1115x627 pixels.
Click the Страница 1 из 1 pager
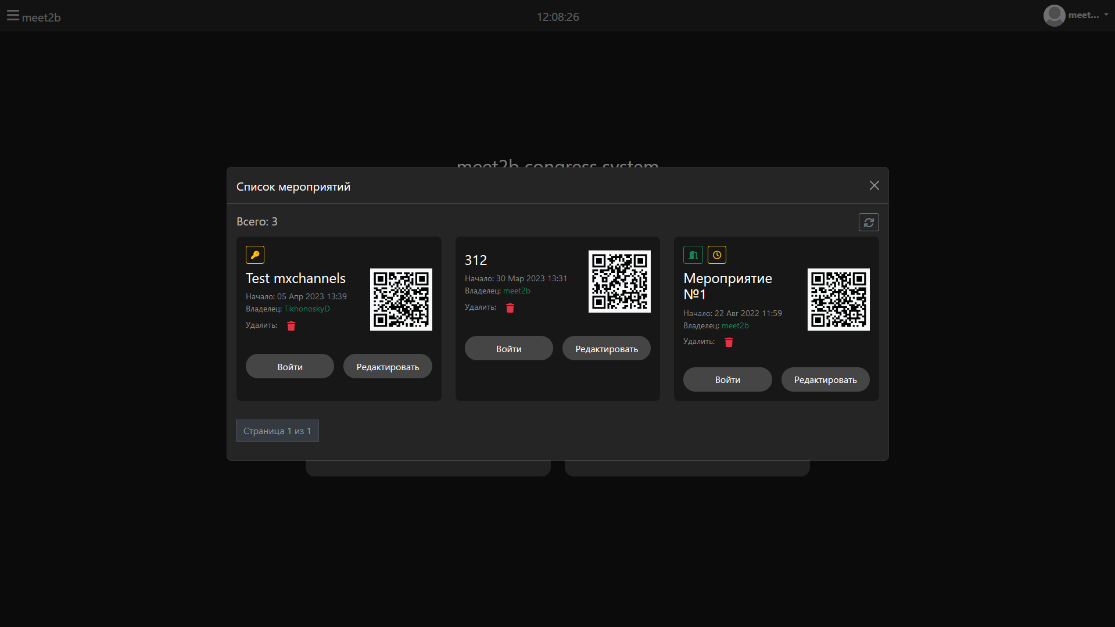click(277, 431)
